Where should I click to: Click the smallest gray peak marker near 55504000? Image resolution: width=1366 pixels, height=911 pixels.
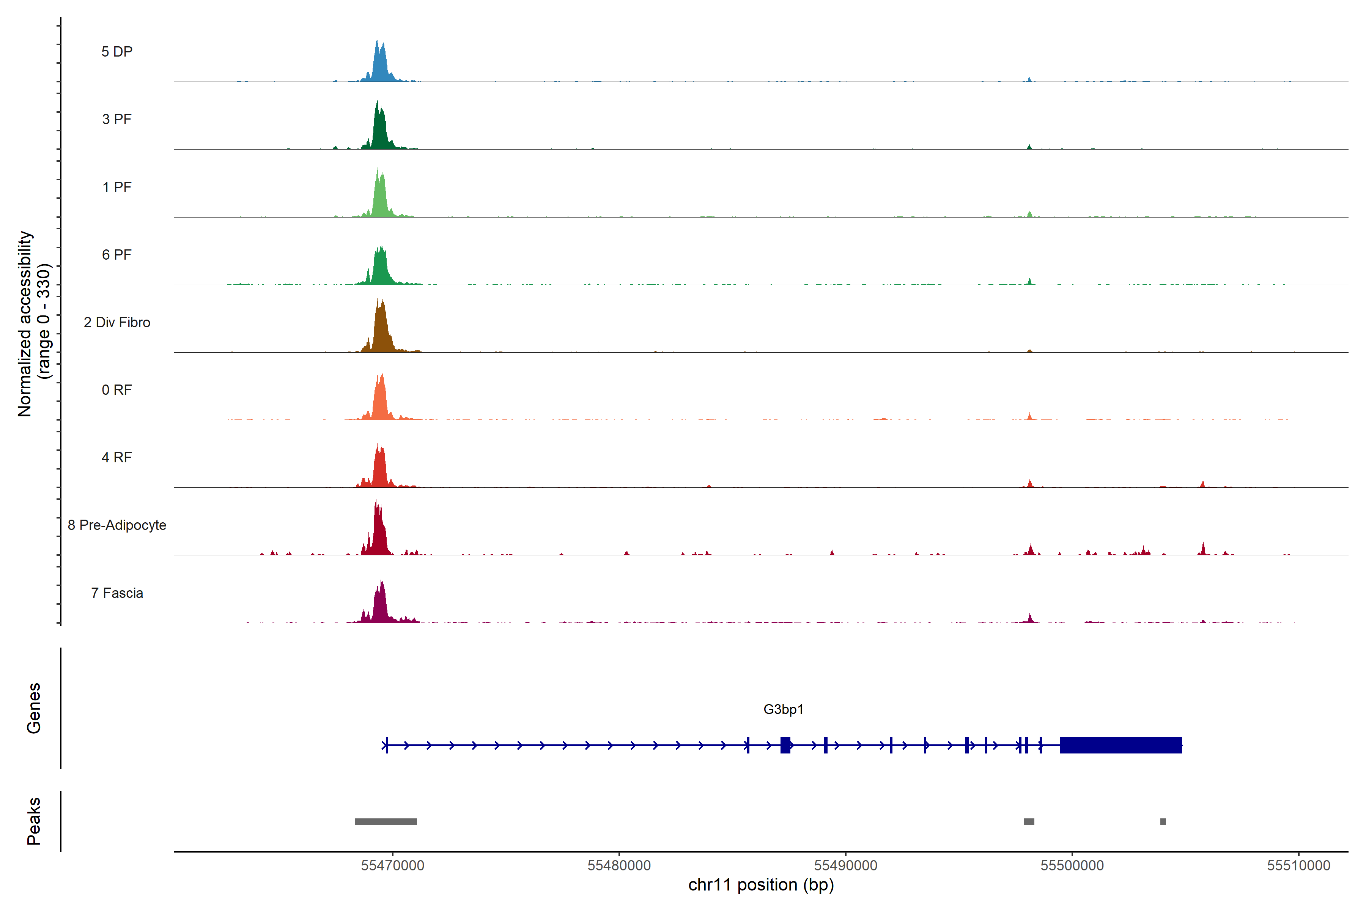1163,821
